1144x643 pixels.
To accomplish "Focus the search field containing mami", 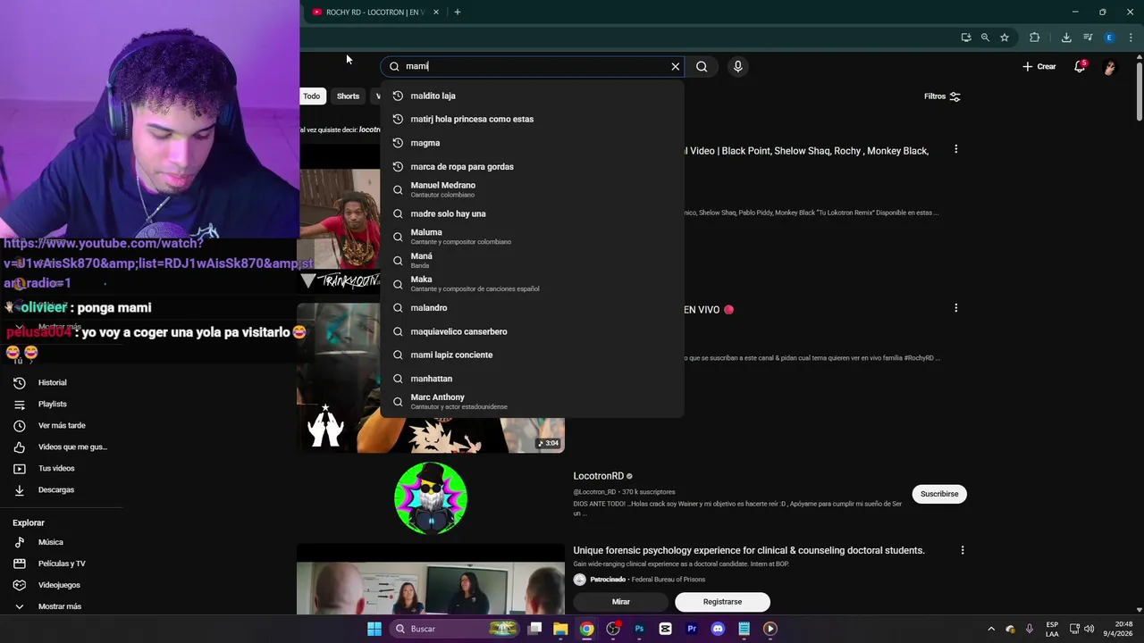I will tap(534, 66).
